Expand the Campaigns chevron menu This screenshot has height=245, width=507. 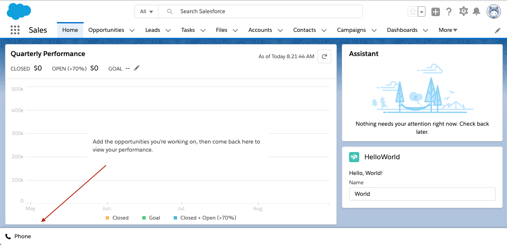(x=374, y=31)
